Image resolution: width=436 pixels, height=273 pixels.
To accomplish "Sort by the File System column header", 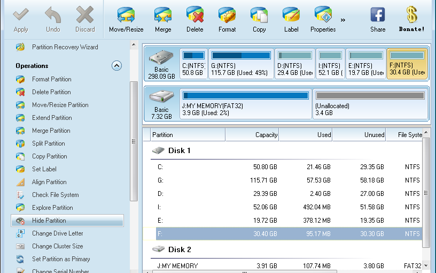I will pyautogui.click(x=404, y=135).
